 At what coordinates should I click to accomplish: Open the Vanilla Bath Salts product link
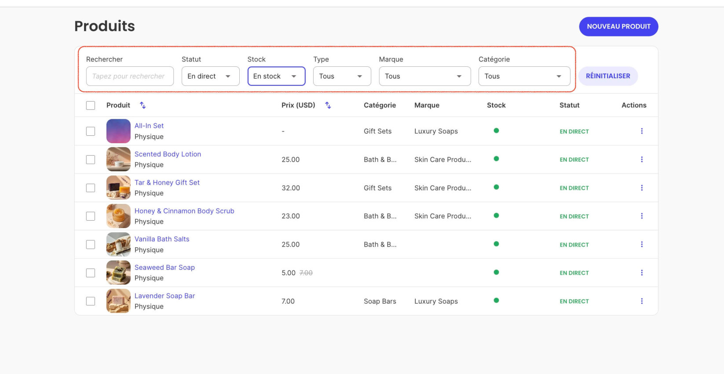pos(162,239)
